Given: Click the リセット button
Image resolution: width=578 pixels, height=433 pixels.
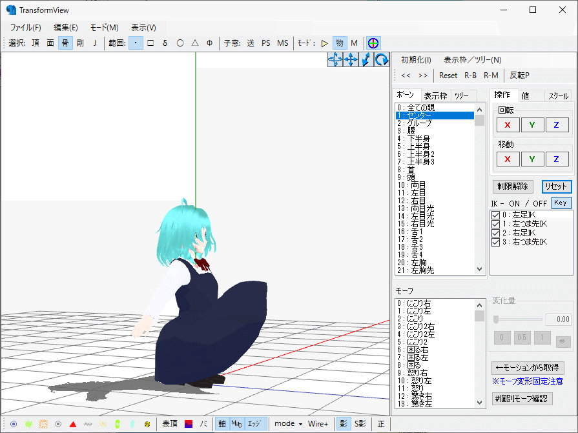Looking at the screenshot, I should tap(556, 186).
